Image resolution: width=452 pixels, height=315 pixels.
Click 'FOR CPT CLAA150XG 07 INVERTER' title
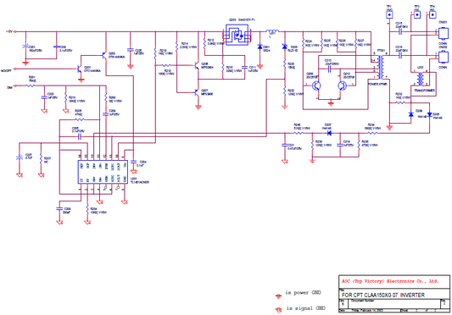tap(383, 296)
